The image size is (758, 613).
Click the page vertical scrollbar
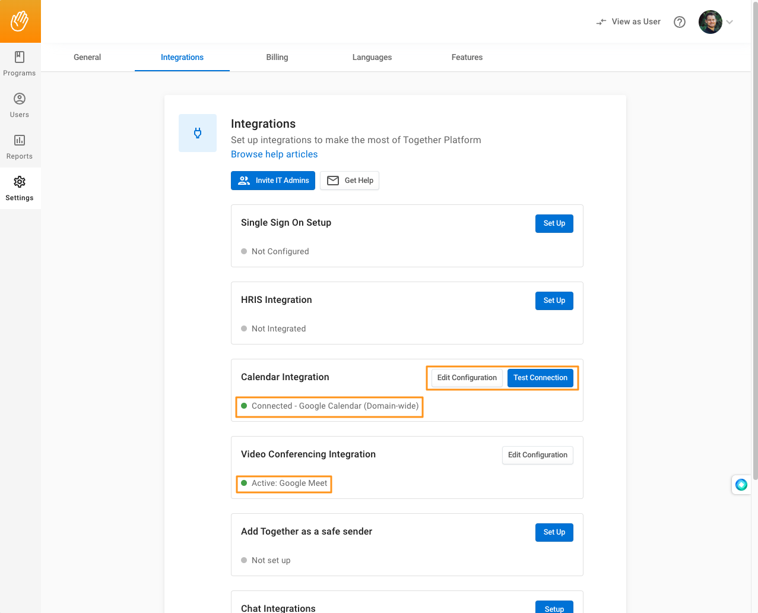click(x=755, y=241)
